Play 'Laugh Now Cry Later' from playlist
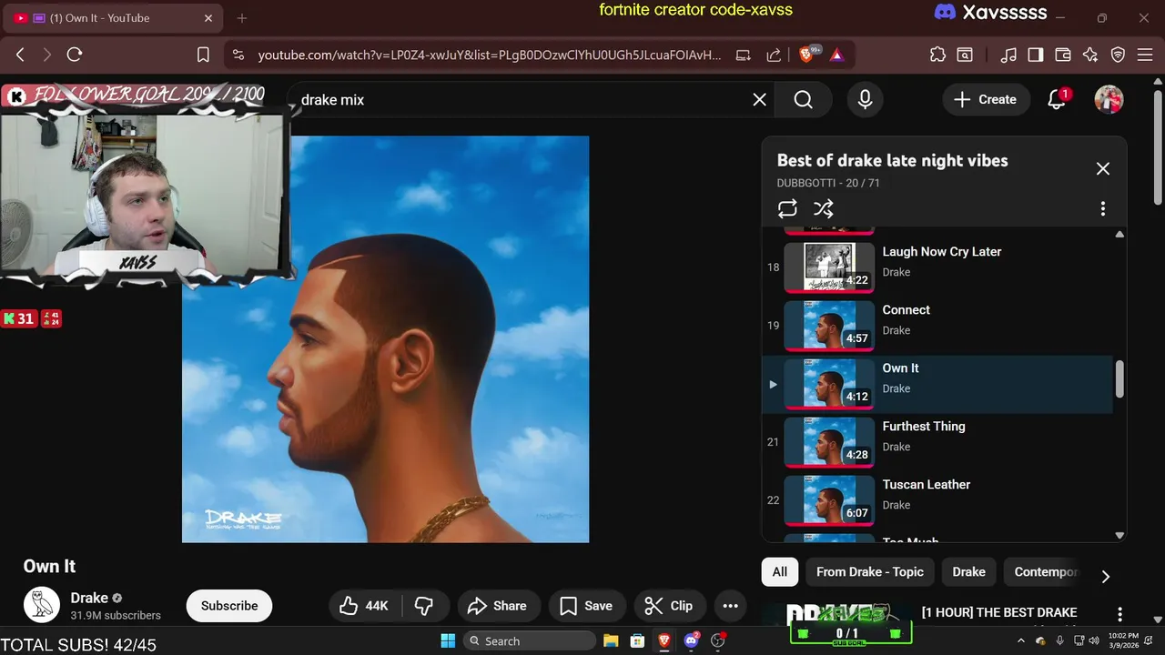The width and height of the screenshot is (1165, 655). [937, 267]
